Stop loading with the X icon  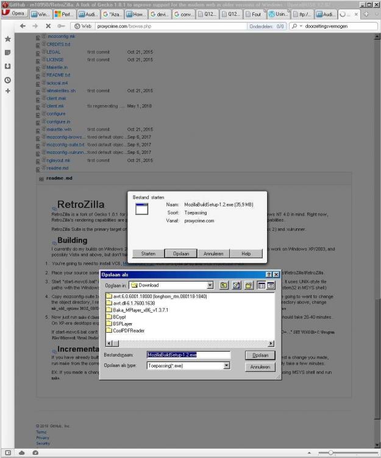[x=48, y=26]
